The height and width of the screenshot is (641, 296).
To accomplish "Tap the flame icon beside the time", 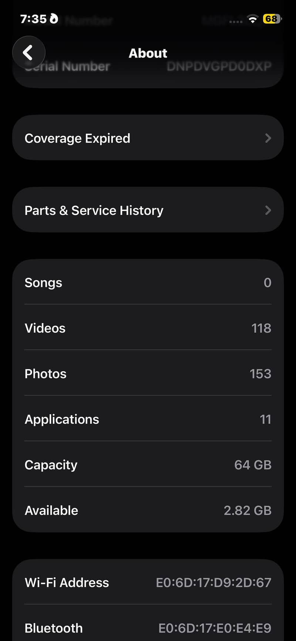I will [54, 19].
